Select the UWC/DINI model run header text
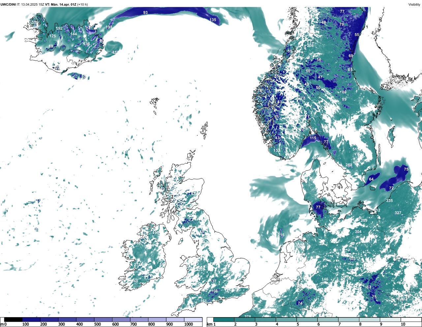This screenshot has width=422, height=327. coord(44,4)
